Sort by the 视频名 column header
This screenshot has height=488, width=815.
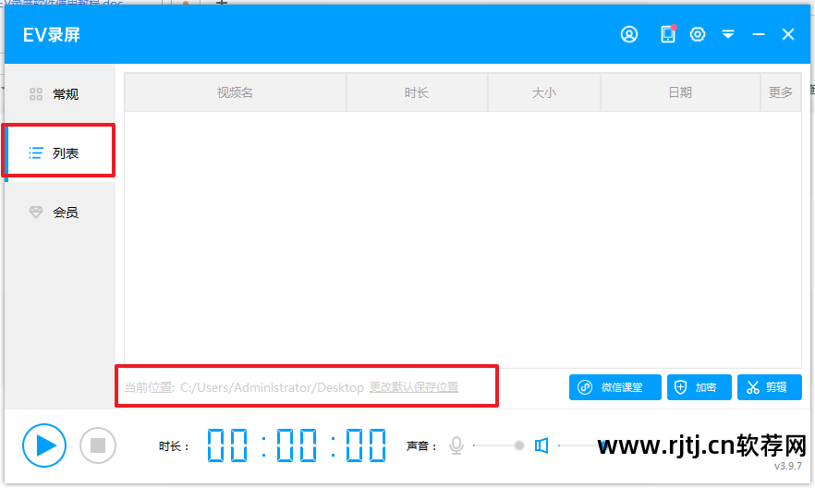point(236,92)
